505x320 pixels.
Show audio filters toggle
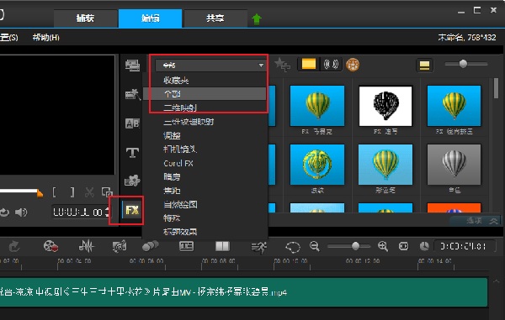click(x=331, y=65)
